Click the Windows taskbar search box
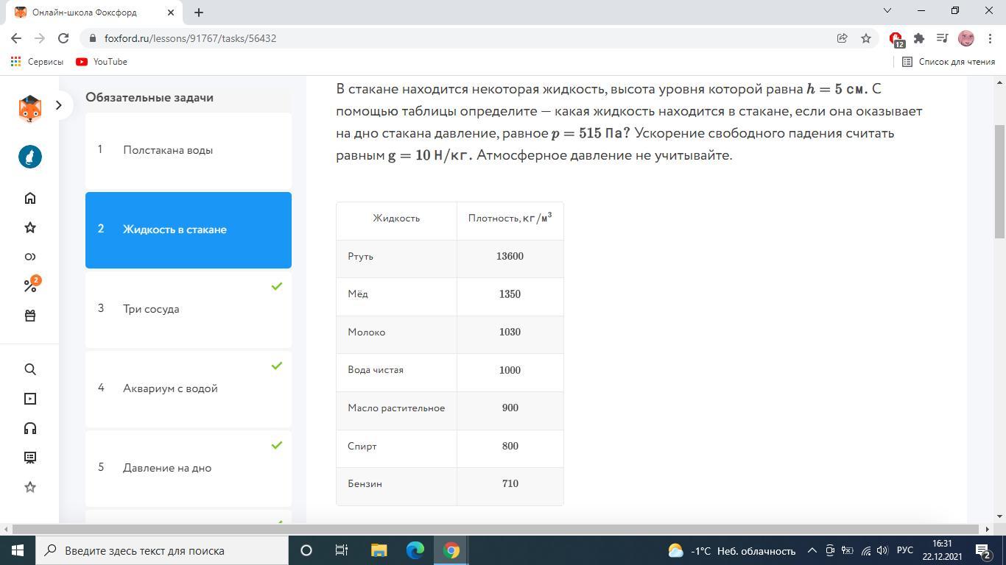The height and width of the screenshot is (565, 1006). coord(162,550)
